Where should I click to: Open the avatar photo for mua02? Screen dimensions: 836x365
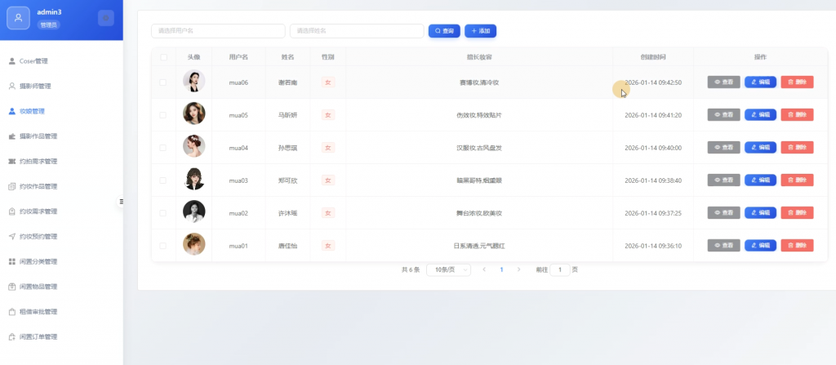pyautogui.click(x=194, y=211)
